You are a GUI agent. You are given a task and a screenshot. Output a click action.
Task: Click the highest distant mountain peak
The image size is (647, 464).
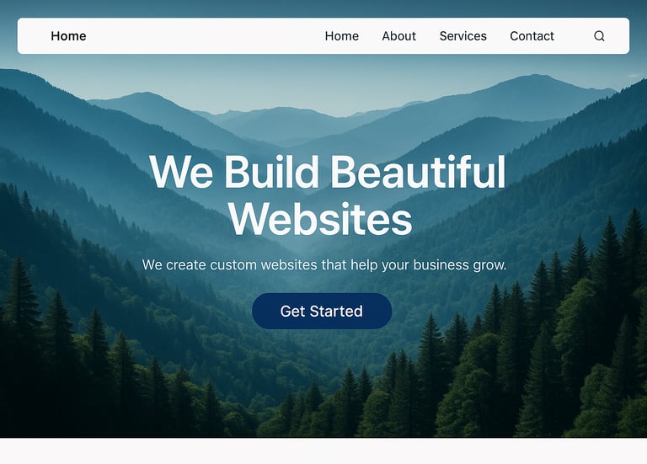535,78
